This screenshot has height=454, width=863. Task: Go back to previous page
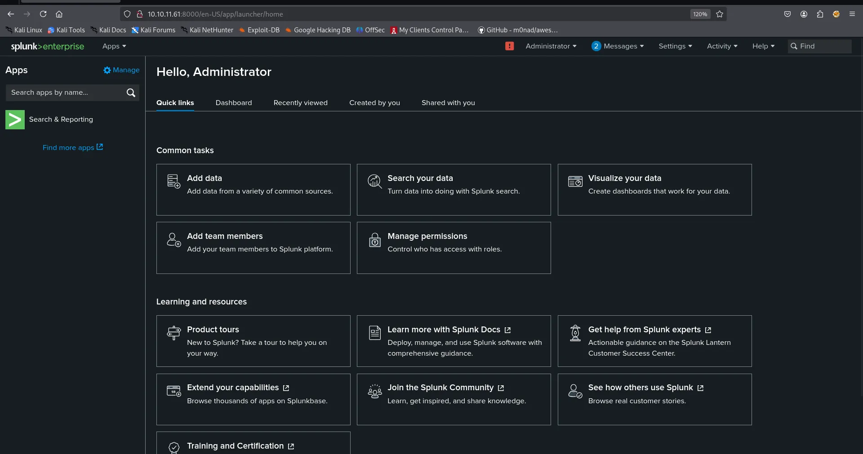(x=11, y=14)
